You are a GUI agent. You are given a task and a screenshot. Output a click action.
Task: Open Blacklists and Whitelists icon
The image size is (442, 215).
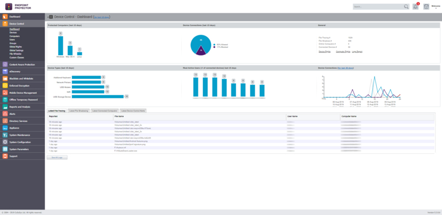pyautogui.click(x=5, y=78)
